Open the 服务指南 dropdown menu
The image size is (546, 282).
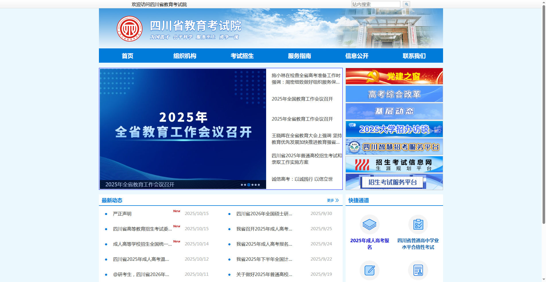300,56
